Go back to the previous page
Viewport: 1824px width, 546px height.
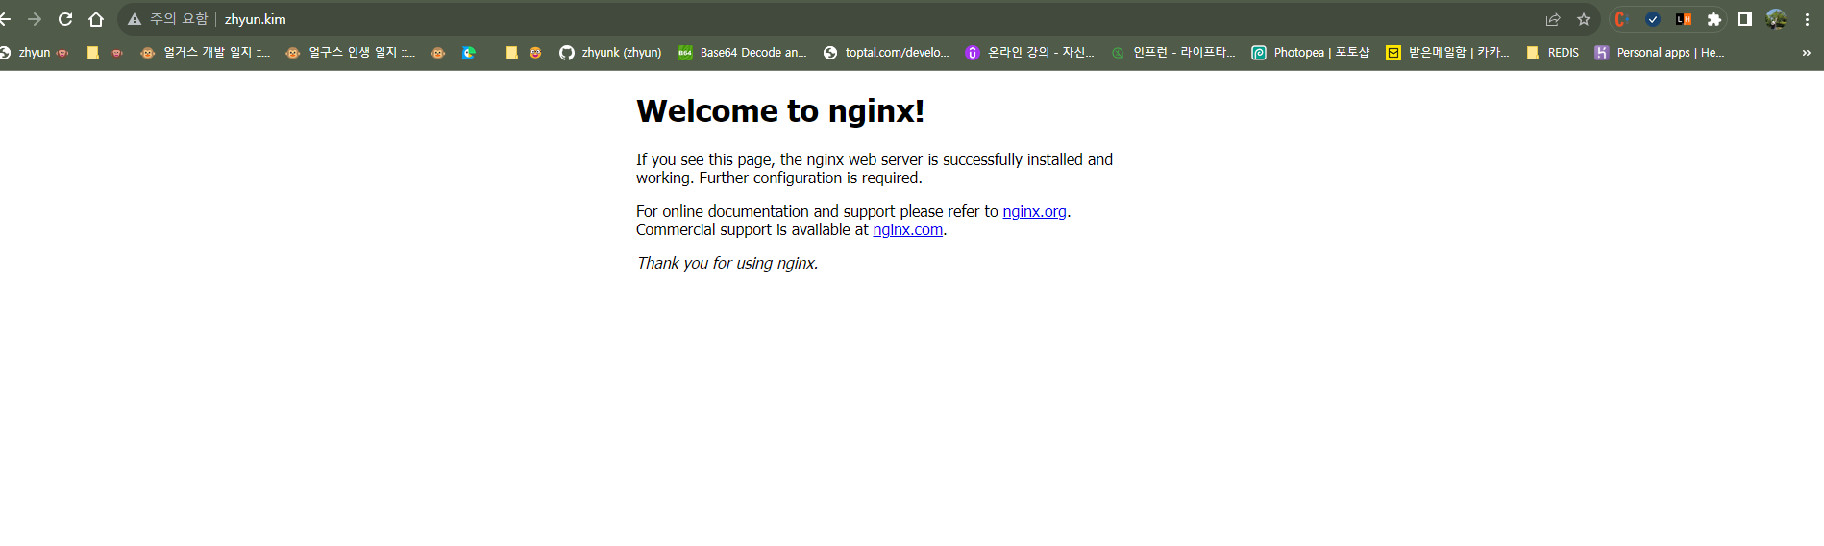tap(5, 19)
